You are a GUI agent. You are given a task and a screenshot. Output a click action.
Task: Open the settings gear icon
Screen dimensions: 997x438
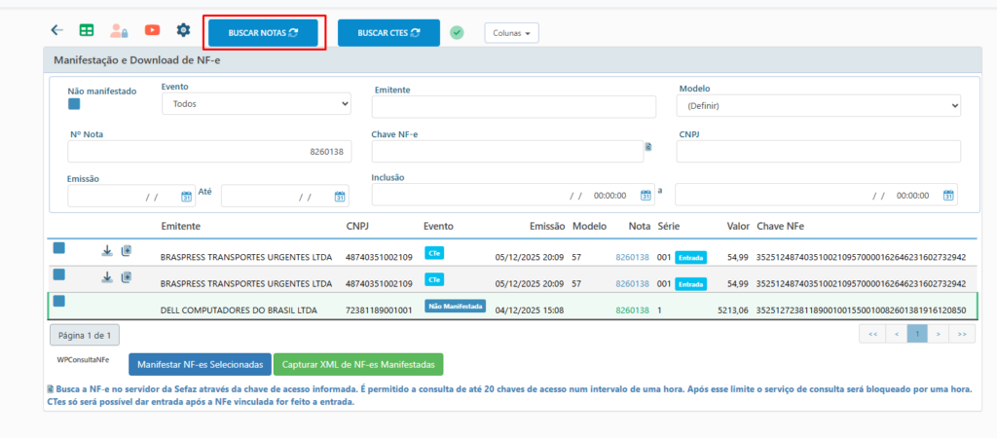pos(183,30)
